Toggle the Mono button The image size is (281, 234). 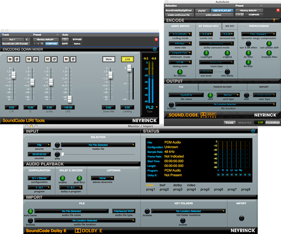click(x=109, y=59)
